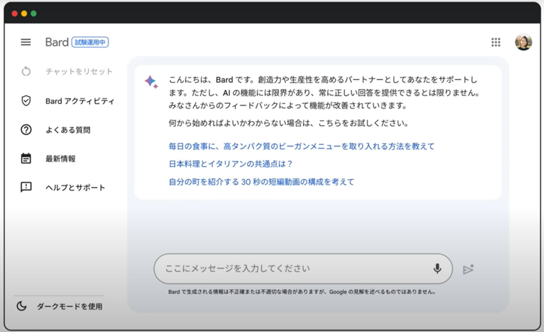Select チャットをリセット in the sidebar
The image size is (544, 332).
[x=79, y=71]
